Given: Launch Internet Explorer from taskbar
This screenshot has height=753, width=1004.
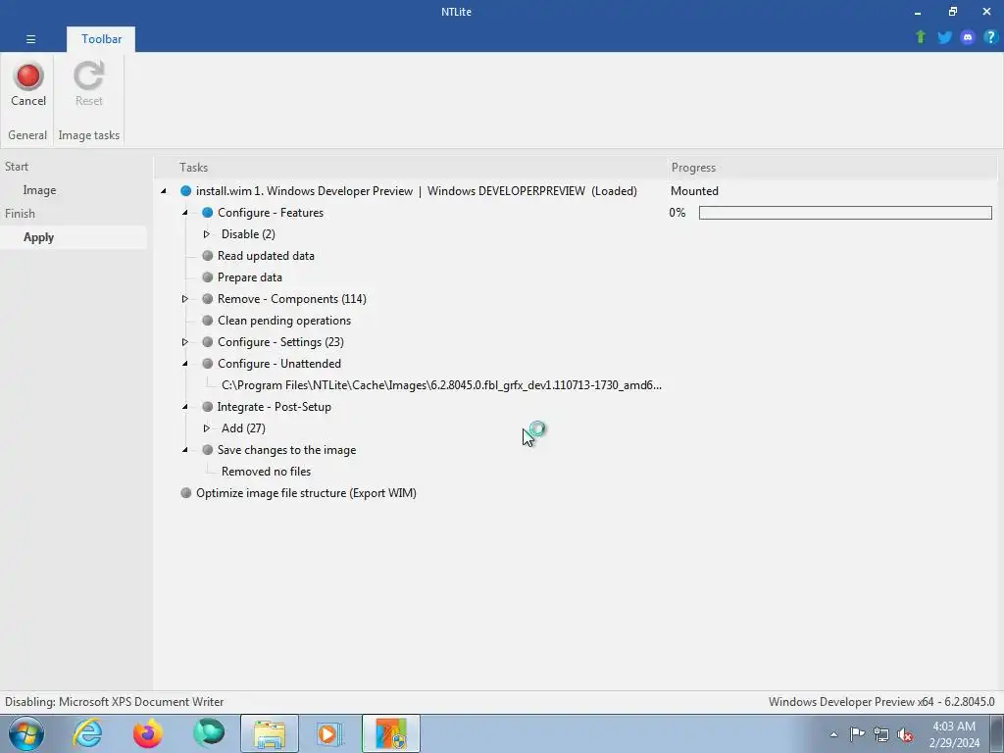Looking at the screenshot, I should [x=87, y=733].
